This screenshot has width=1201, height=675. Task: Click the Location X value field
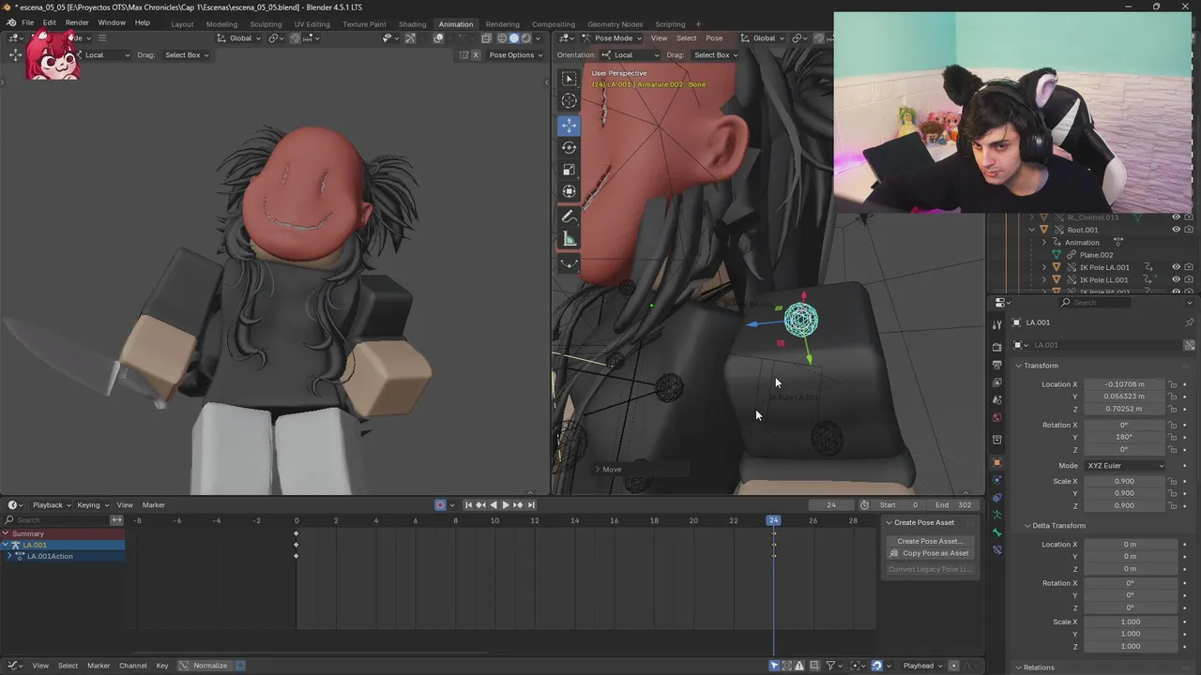pyautogui.click(x=1125, y=384)
